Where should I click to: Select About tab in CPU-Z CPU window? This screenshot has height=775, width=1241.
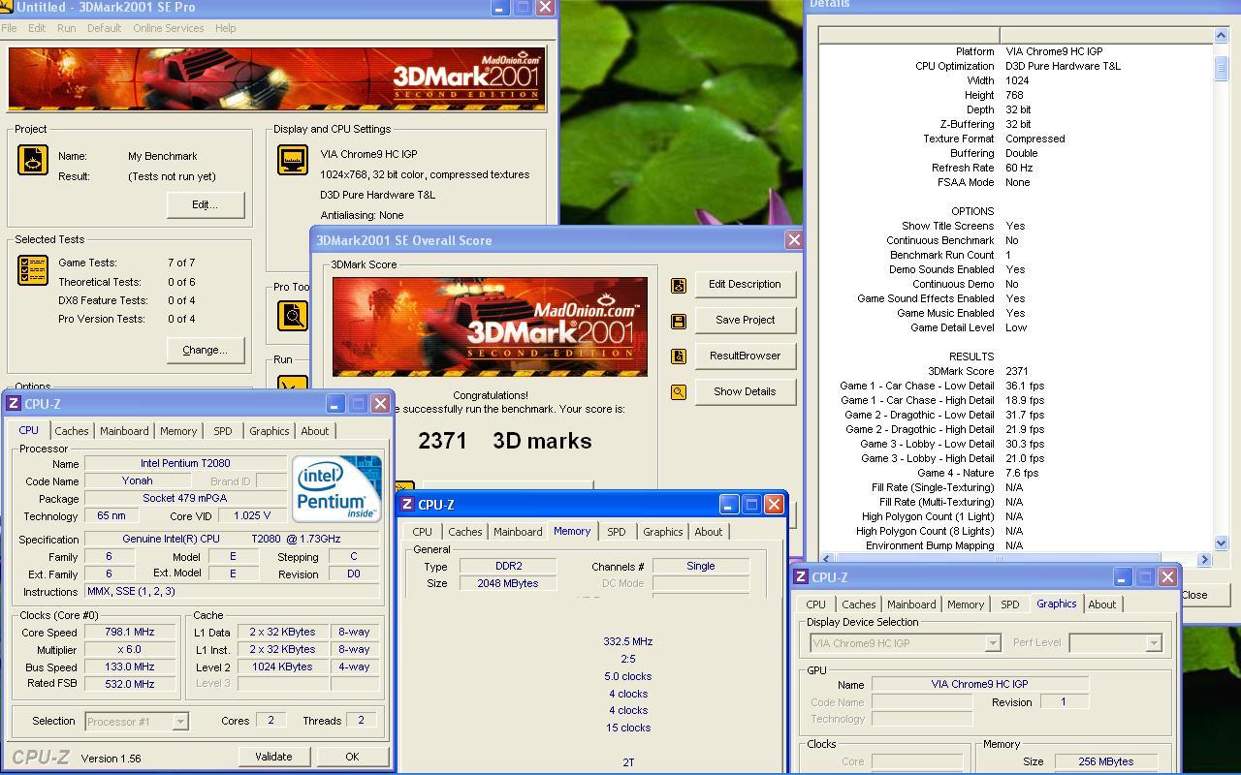click(x=315, y=431)
